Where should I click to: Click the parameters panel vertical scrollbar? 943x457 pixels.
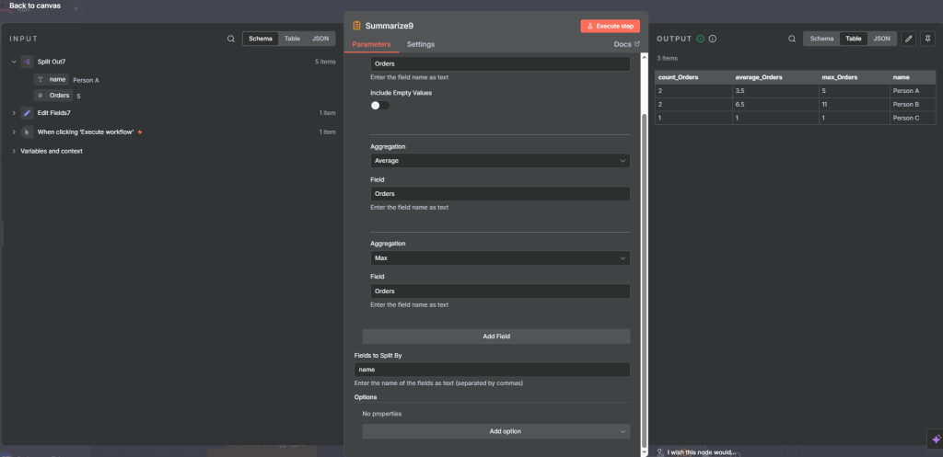pos(644,276)
